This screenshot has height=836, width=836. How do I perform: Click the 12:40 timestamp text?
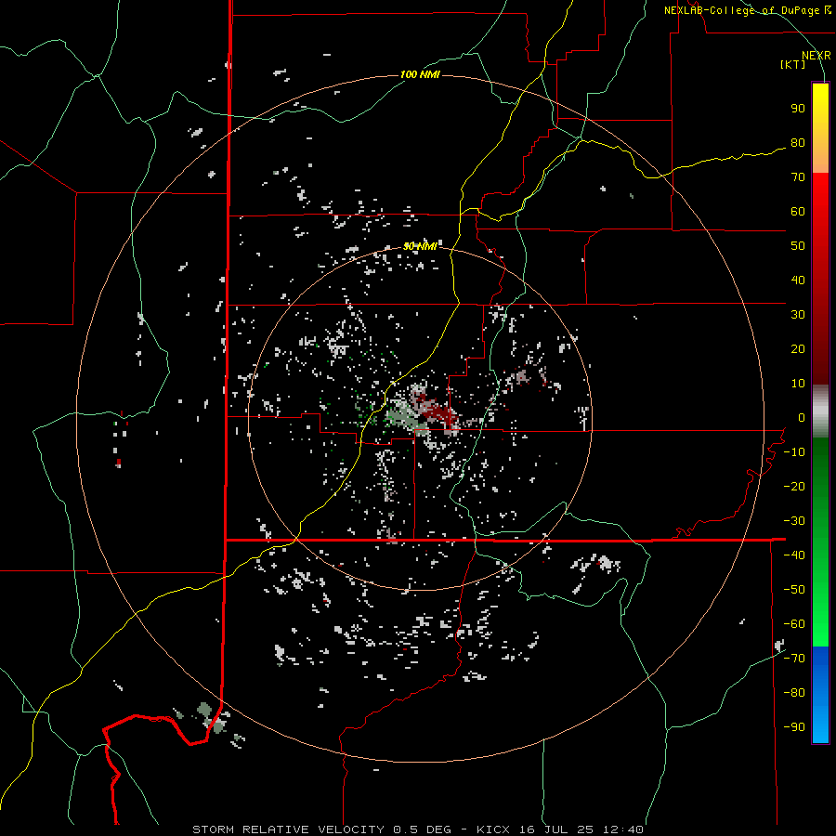point(623,829)
